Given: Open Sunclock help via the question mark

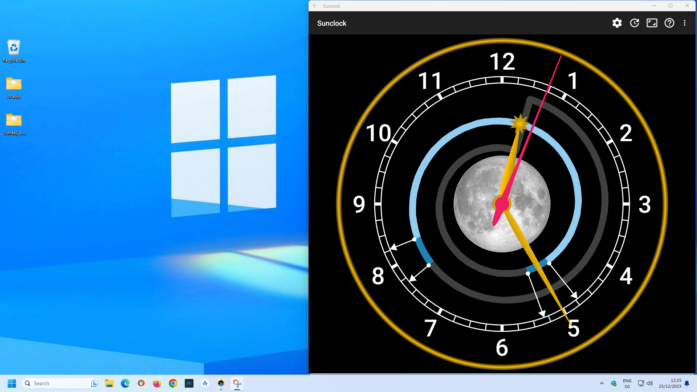Looking at the screenshot, I should tap(669, 23).
